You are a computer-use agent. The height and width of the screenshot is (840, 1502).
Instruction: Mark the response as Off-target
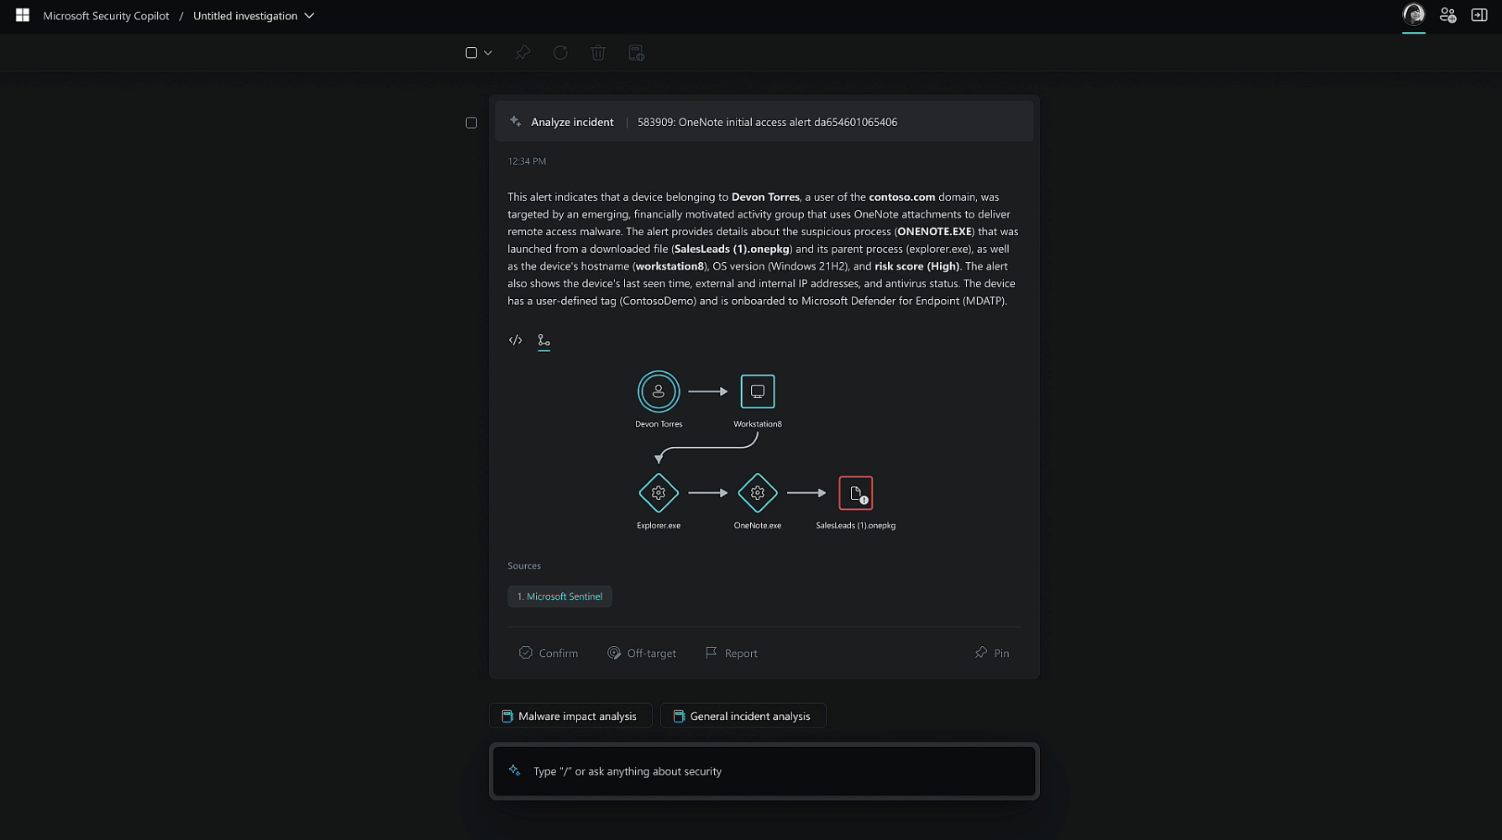tap(642, 653)
